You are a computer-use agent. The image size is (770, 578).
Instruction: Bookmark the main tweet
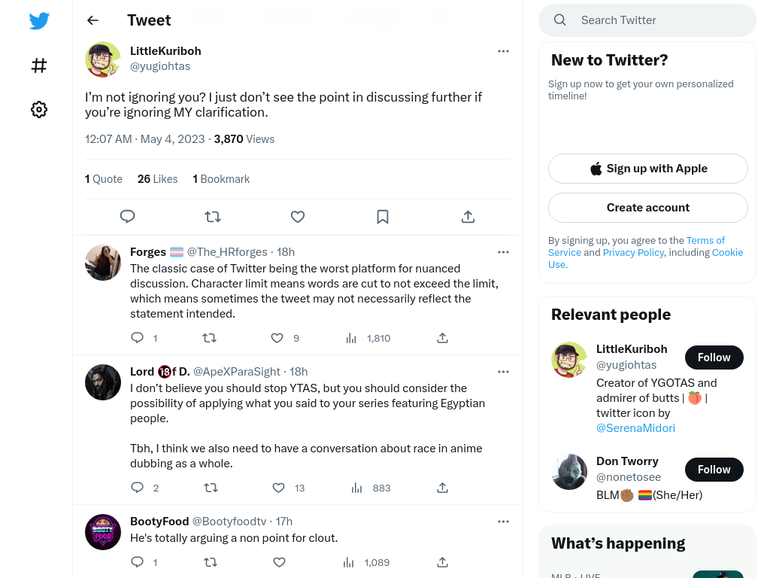click(383, 216)
